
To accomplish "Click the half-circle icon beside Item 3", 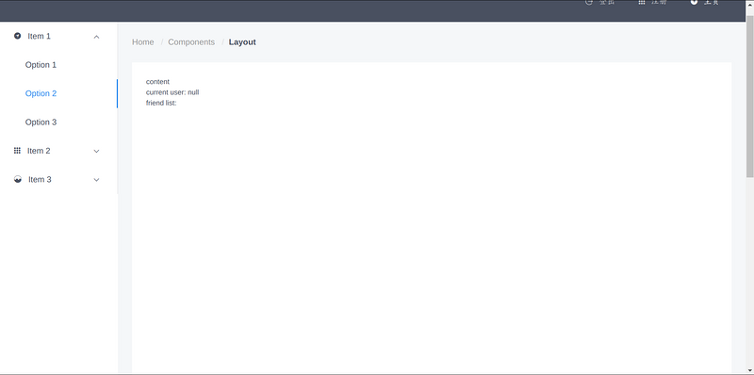I will (x=18, y=179).
